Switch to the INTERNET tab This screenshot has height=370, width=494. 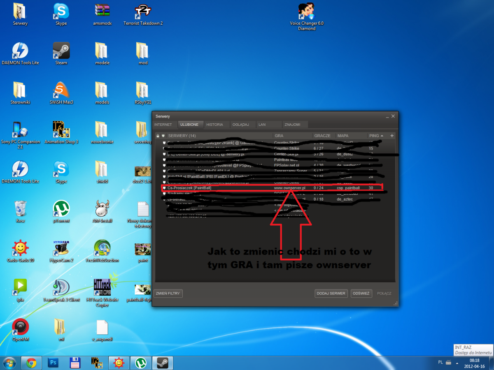click(163, 125)
